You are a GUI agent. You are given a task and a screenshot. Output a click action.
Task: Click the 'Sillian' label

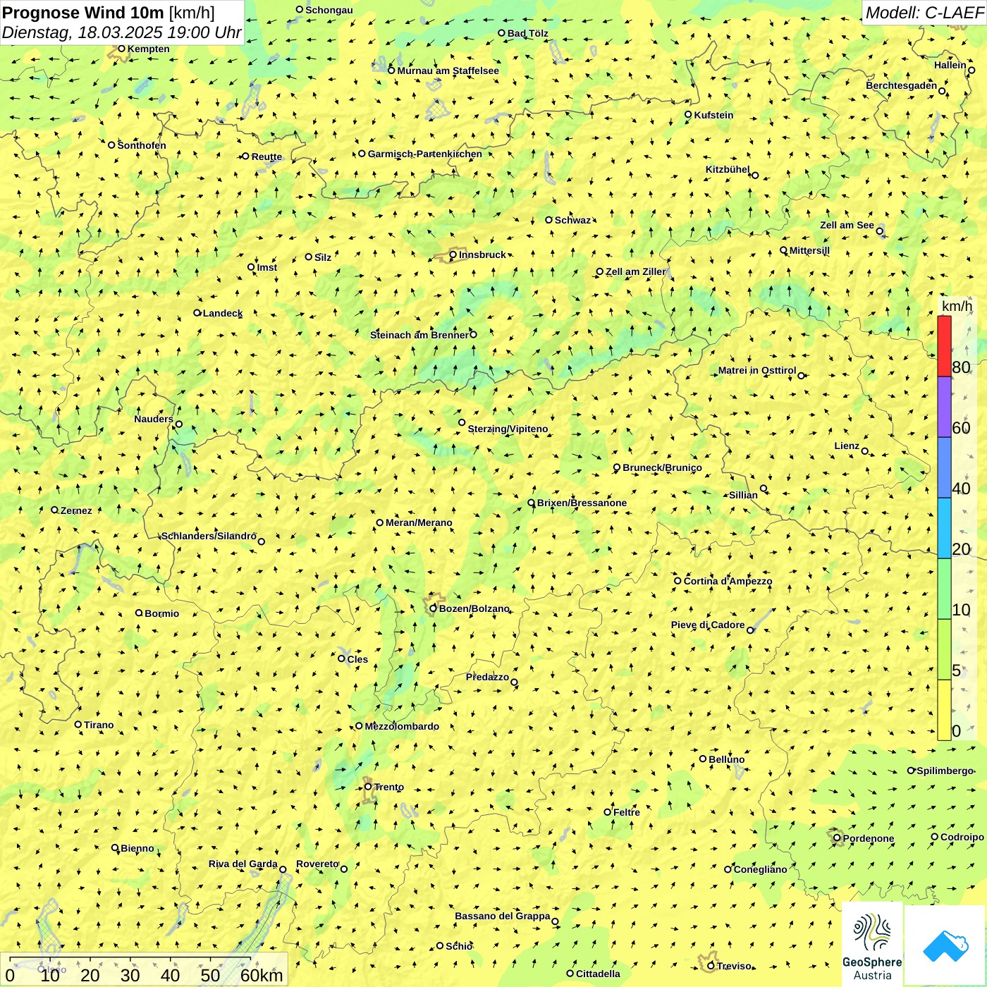pos(743,495)
